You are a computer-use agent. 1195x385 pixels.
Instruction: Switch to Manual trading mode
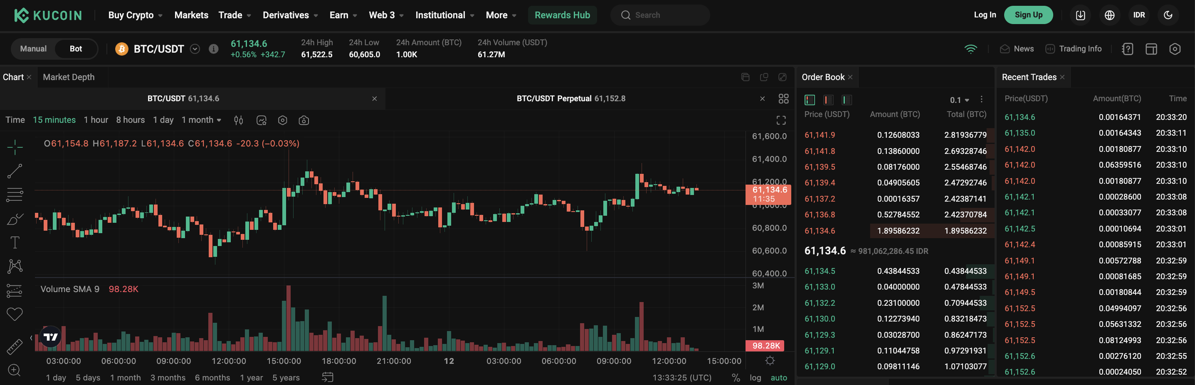point(33,49)
